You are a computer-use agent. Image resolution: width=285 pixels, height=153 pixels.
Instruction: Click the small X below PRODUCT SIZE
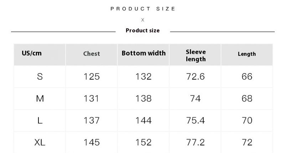pyautogui.click(x=143, y=20)
